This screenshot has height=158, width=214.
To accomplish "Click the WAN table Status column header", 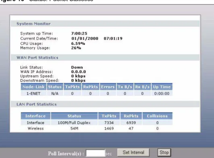I will pos(55,87).
